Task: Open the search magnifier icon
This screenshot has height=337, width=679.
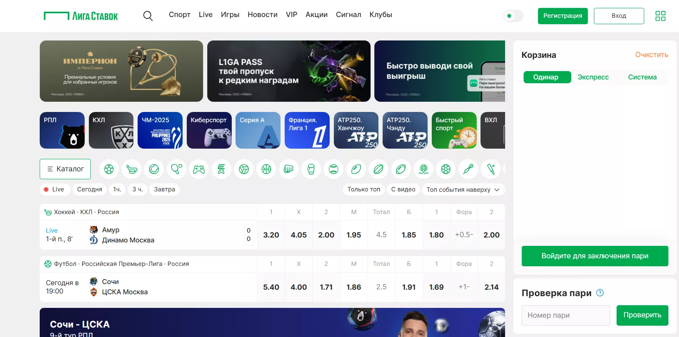Action: (148, 16)
